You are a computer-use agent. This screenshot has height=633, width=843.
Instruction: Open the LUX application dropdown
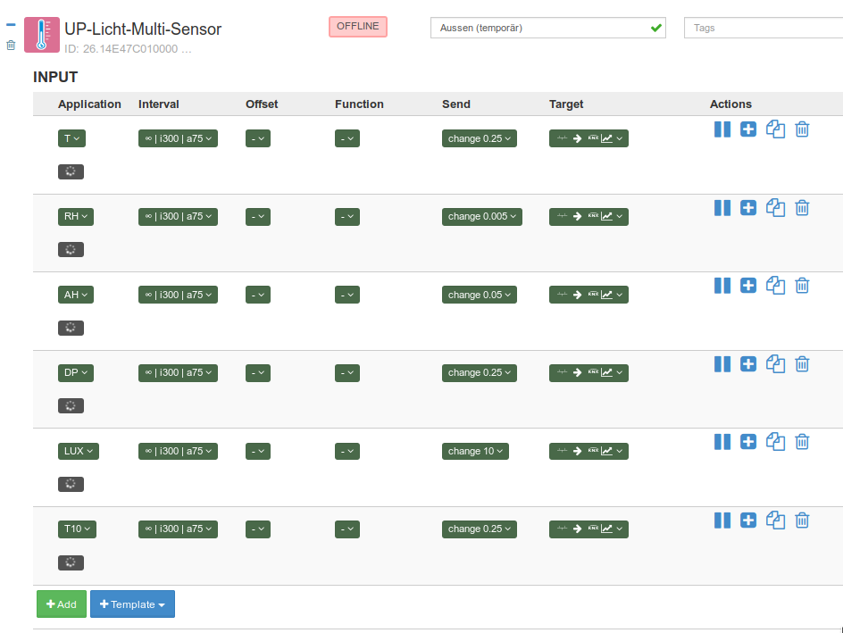79,451
